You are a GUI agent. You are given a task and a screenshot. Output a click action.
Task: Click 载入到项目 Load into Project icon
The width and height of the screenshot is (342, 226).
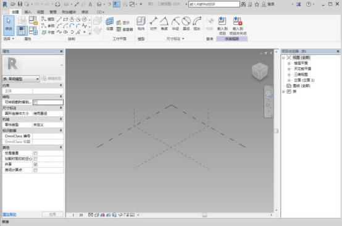click(222, 26)
